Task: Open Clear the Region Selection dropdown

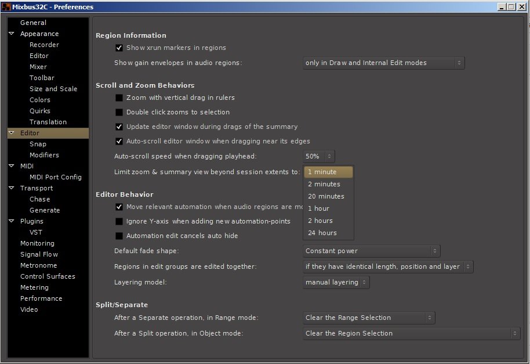Action: (411, 333)
